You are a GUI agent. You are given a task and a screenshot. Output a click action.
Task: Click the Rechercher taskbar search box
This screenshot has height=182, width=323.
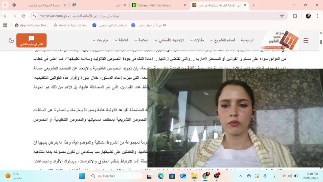116,176
